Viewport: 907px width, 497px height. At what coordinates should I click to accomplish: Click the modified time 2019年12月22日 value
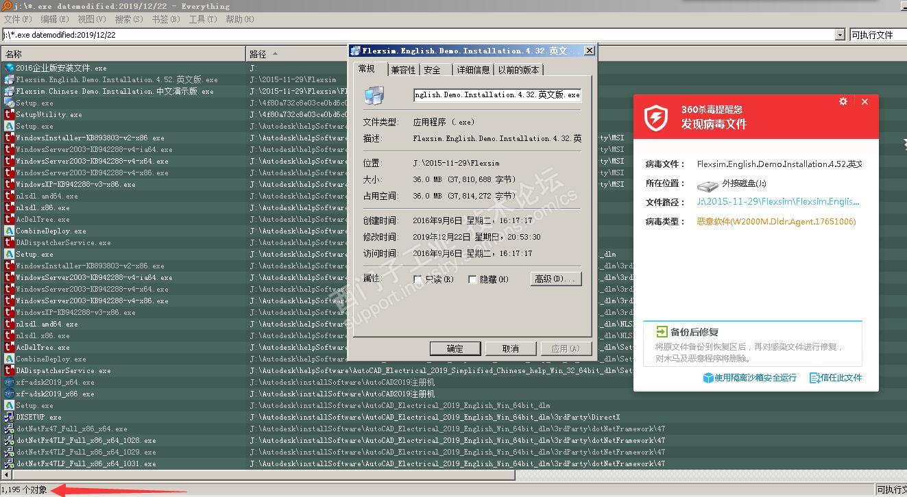(x=476, y=237)
